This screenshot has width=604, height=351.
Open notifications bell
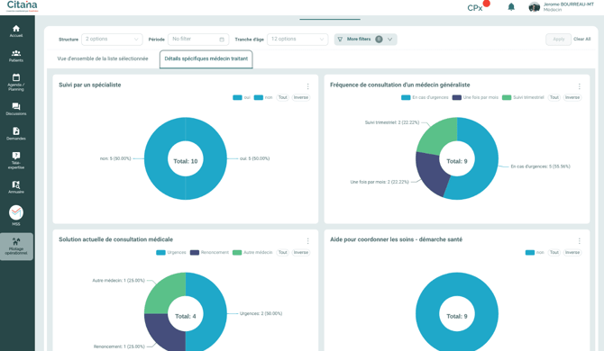[x=511, y=7]
